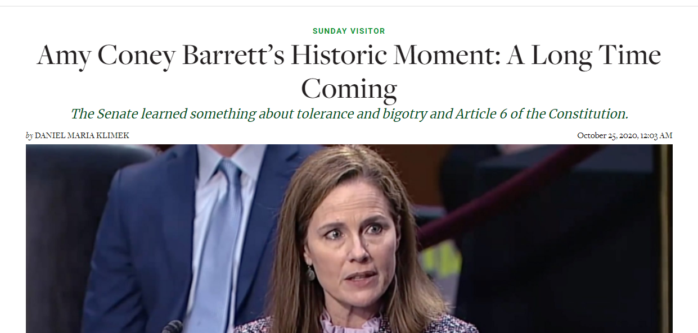The width and height of the screenshot is (698, 333).
Task: Click "Historic Moment" in the headline
Action: 394,55
